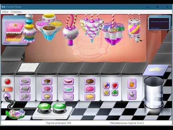This screenshot has height=130, width=173.
Task: Minimize the Purble Place window
Action: (147, 7)
